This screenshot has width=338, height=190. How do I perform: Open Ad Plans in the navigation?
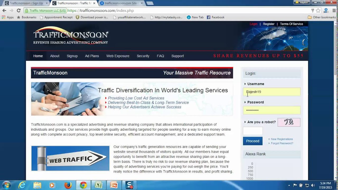click(x=92, y=56)
